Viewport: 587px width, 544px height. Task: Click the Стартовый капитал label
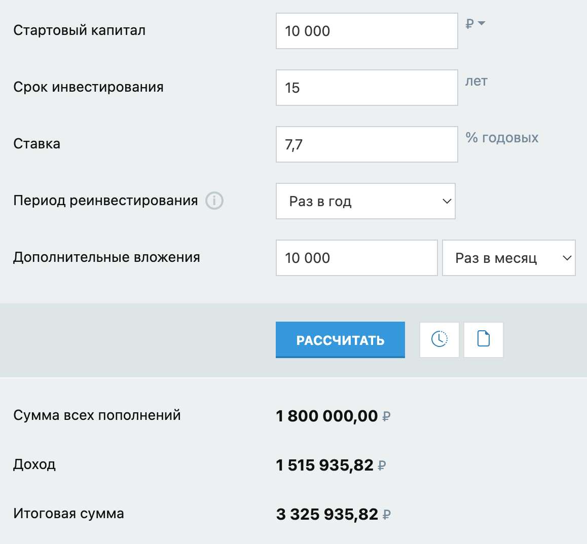click(79, 30)
